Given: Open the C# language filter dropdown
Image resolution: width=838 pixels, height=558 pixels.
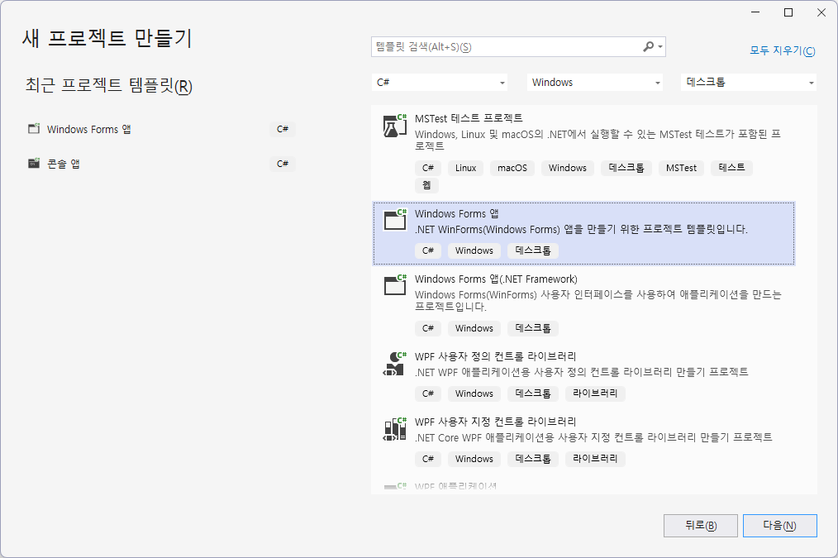Looking at the screenshot, I should [440, 83].
